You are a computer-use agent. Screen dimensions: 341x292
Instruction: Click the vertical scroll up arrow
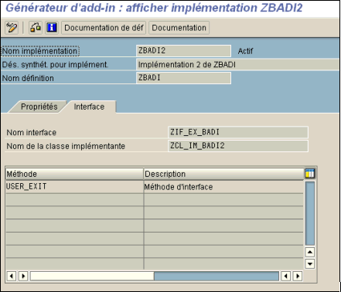click(x=310, y=252)
